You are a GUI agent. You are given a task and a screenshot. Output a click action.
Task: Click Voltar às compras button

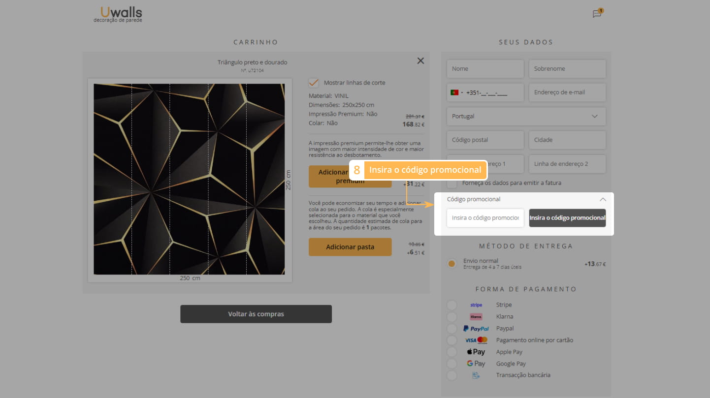click(x=256, y=314)
